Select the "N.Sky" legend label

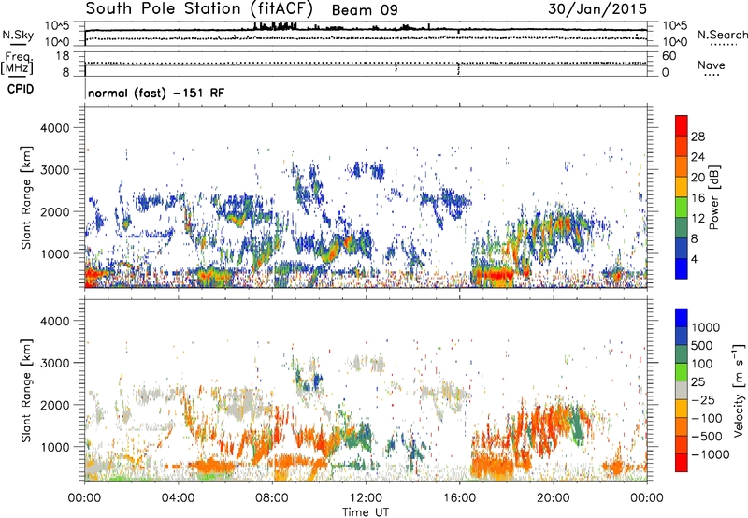pyautogui.click(x=18, y=35)
